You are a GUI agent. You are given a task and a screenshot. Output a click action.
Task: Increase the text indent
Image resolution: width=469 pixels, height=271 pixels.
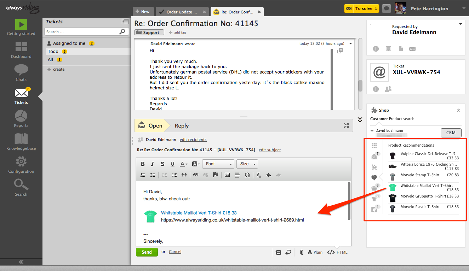tap(174, 175)
